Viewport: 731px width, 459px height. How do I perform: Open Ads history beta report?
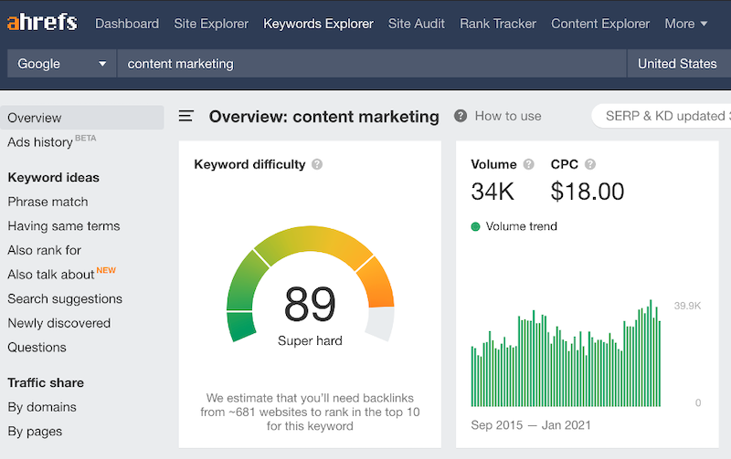coord(51,141)
